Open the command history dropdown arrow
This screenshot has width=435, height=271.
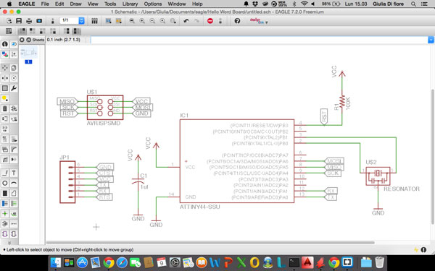point(431,40)
